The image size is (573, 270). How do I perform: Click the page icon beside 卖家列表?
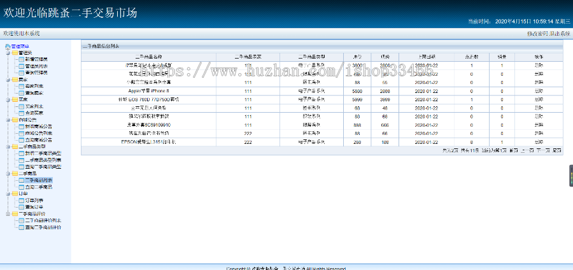click(21, 86)
